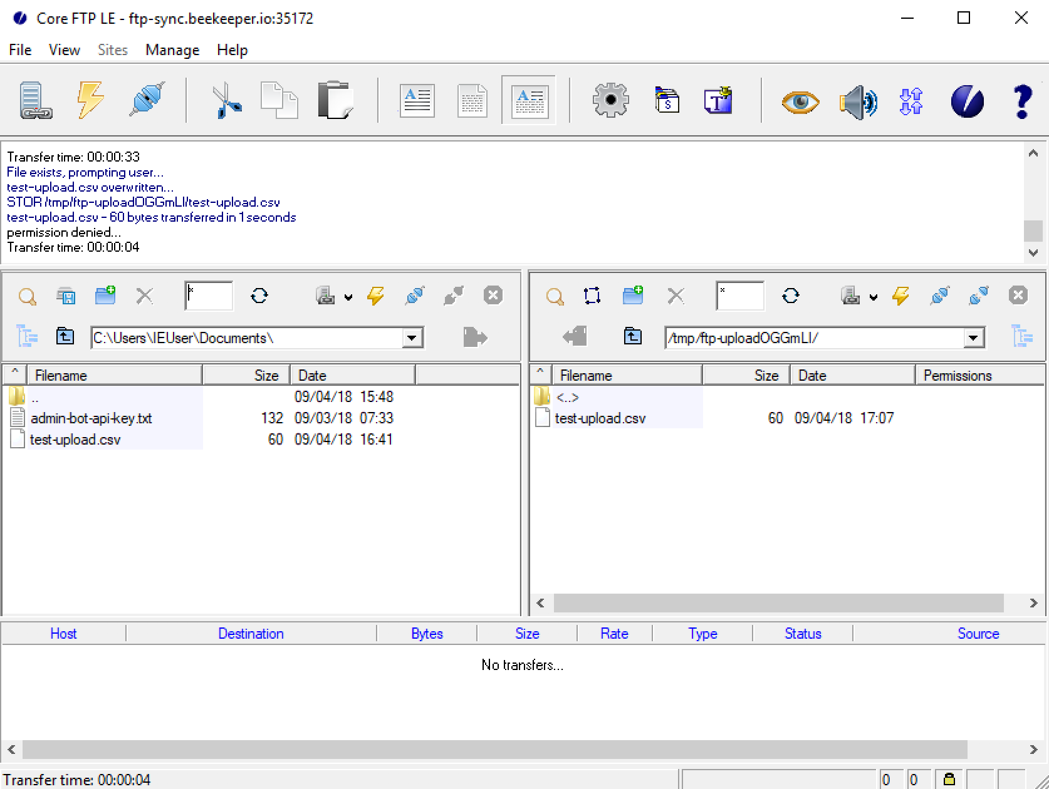Viewport: 1049px width, 789px height.
Task: Open the scheduler calendar icon
Action: point(667,100)
